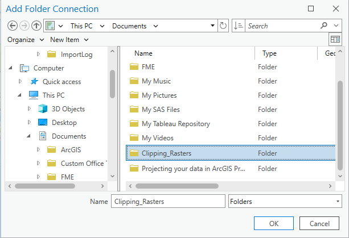The image size is (349, 238).
Task: Click the tree pane horizontal scrollbar
Action: tap(45, 186)
